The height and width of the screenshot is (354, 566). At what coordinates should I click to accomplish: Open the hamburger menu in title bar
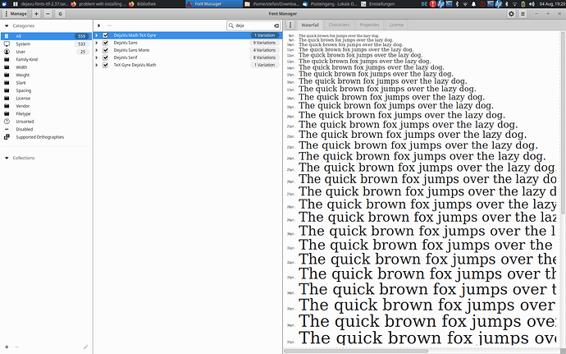(523, 14)
